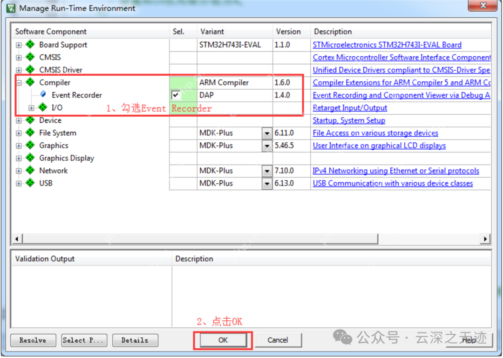The image size is (503, 358).
Task: Open the File System variant dropdown
Action: (267, 133)
